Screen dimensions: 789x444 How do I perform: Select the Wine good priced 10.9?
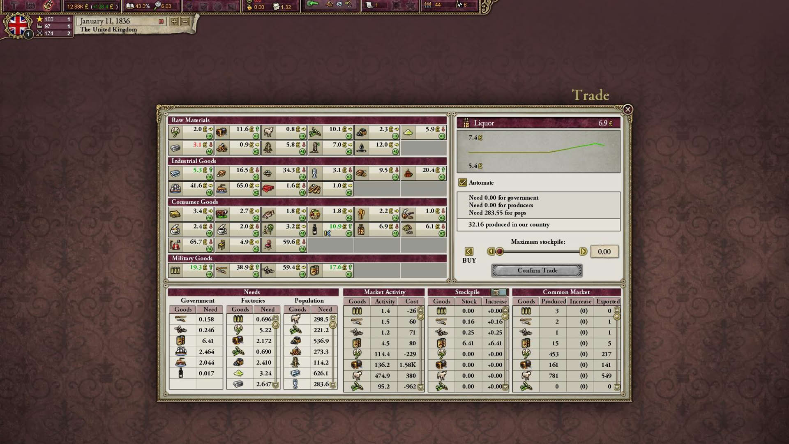[330, 229]
